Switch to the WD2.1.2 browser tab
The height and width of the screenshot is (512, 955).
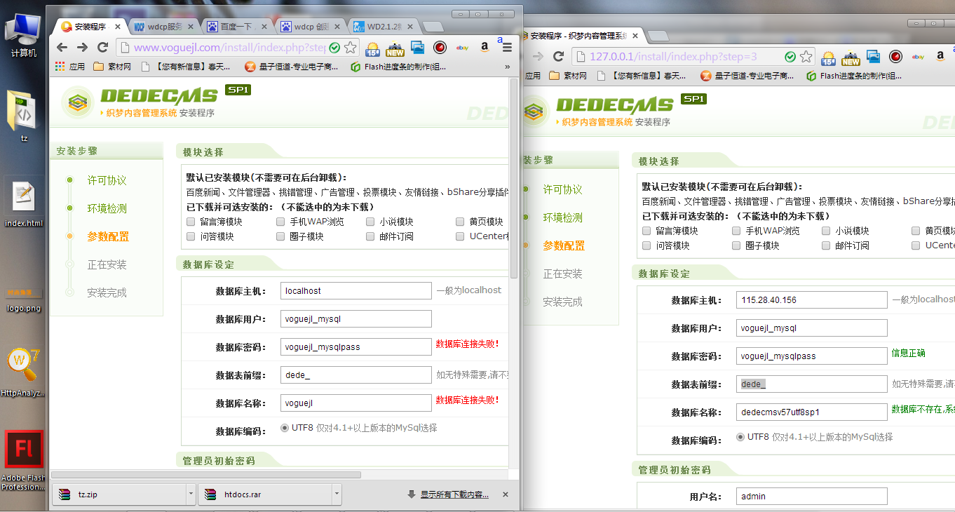coord(384,27)
